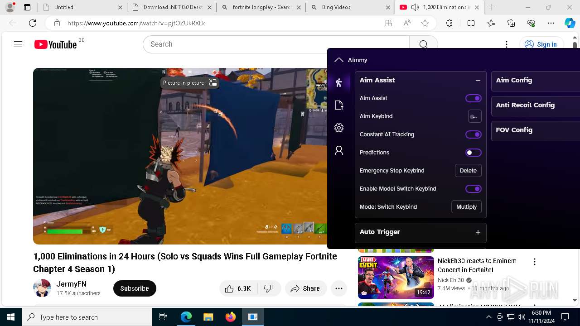This screenshot has width=580, height=326.
Task: Open the Aimmy user profile sidebar icon
Action: point(339,150)
